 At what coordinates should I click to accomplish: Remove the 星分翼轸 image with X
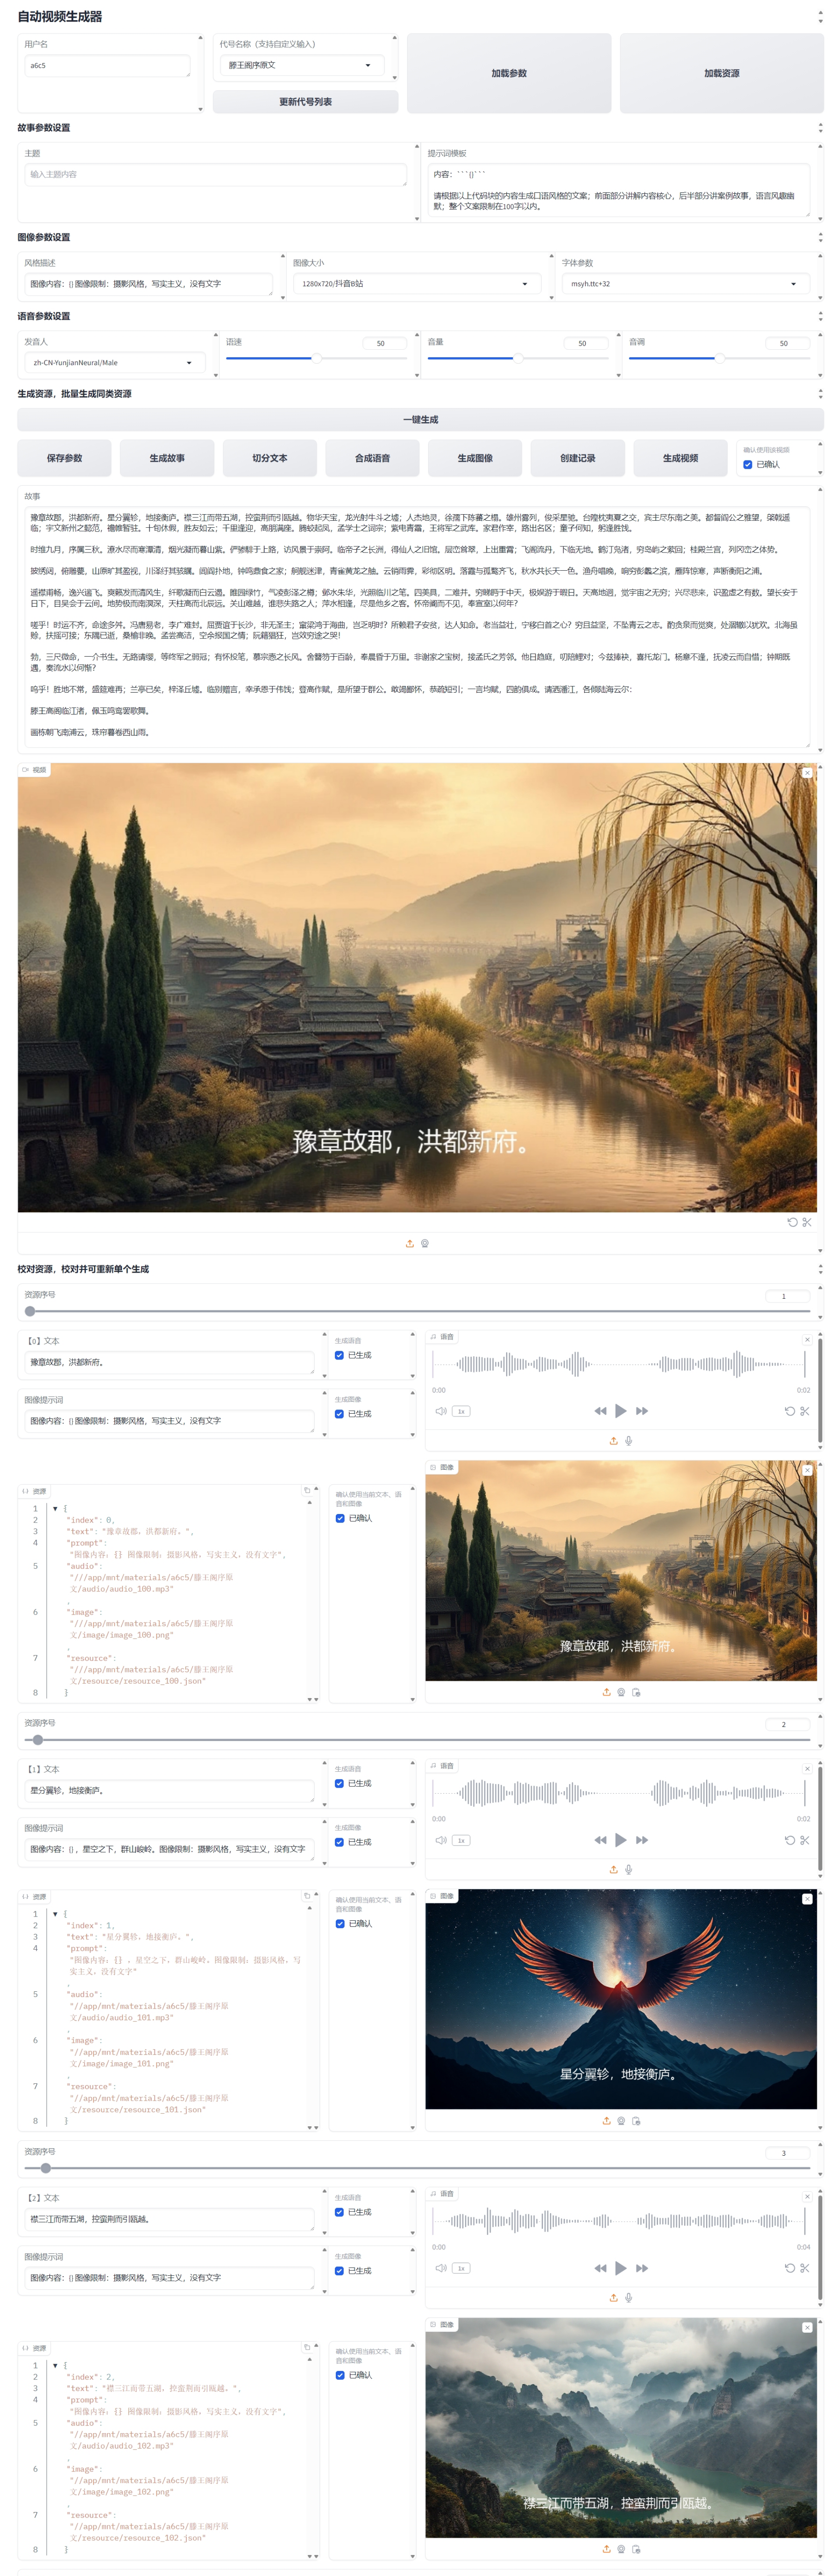pyautogui.click(x=807, y=1898)
